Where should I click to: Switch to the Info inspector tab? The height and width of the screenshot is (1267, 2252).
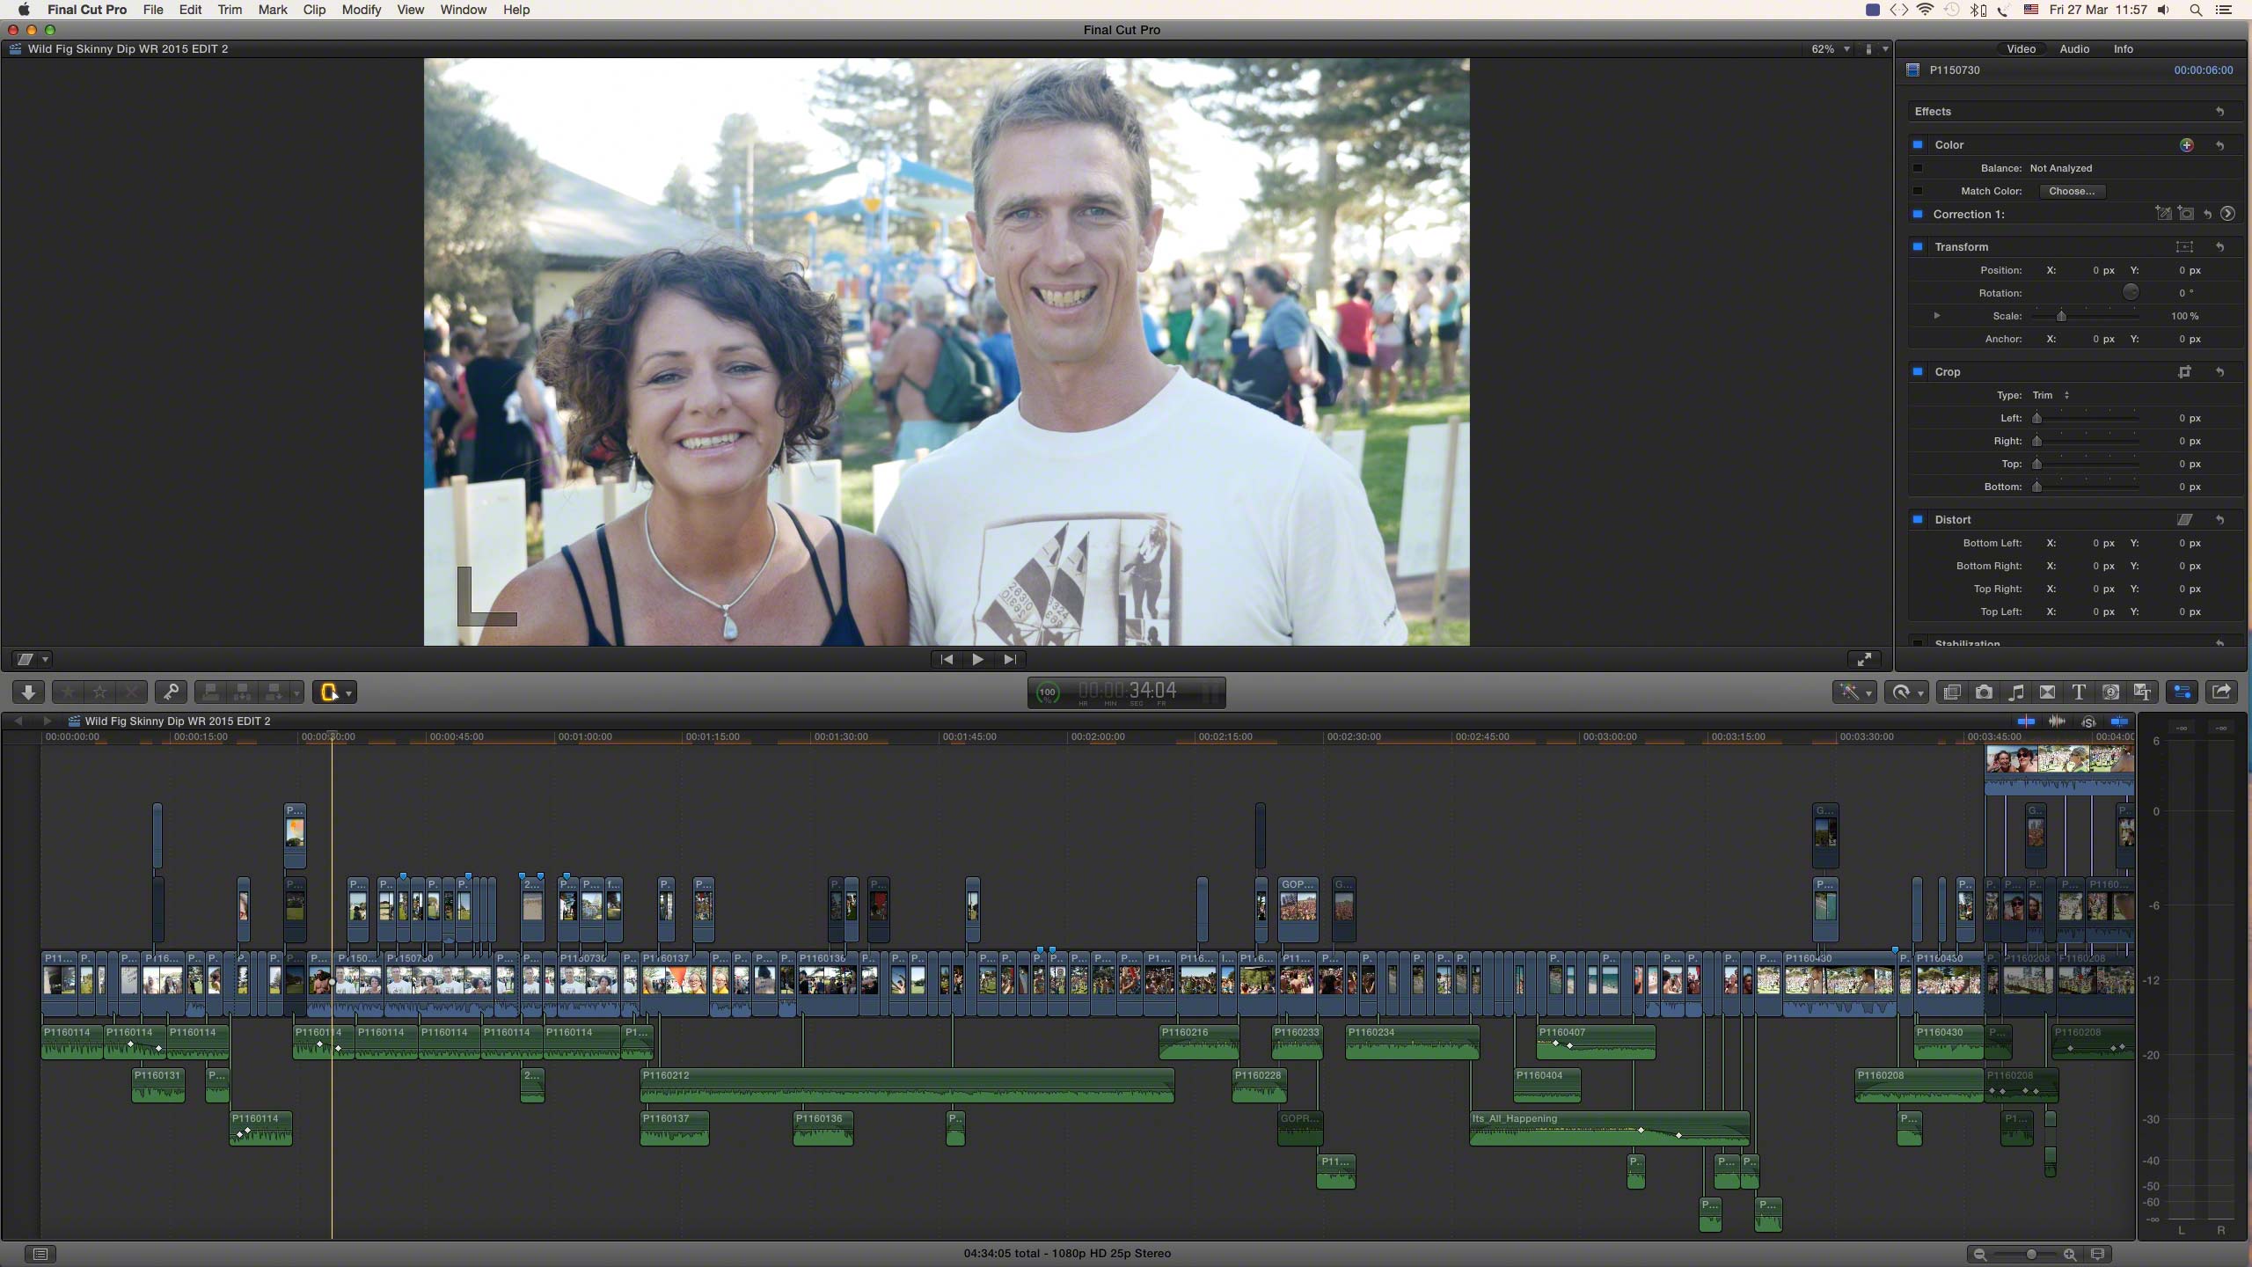pos(2123,49)
